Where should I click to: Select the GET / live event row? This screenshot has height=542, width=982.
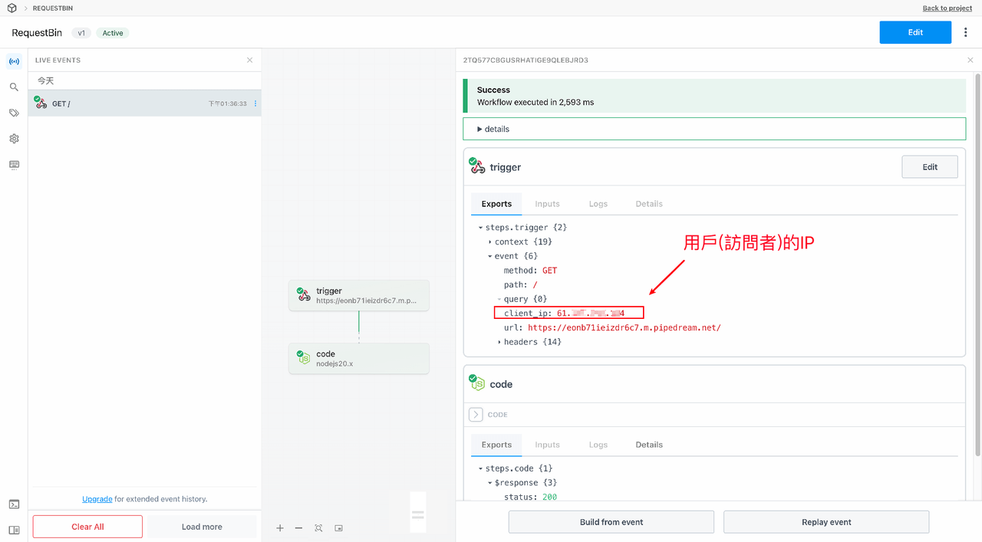point(145,103)
